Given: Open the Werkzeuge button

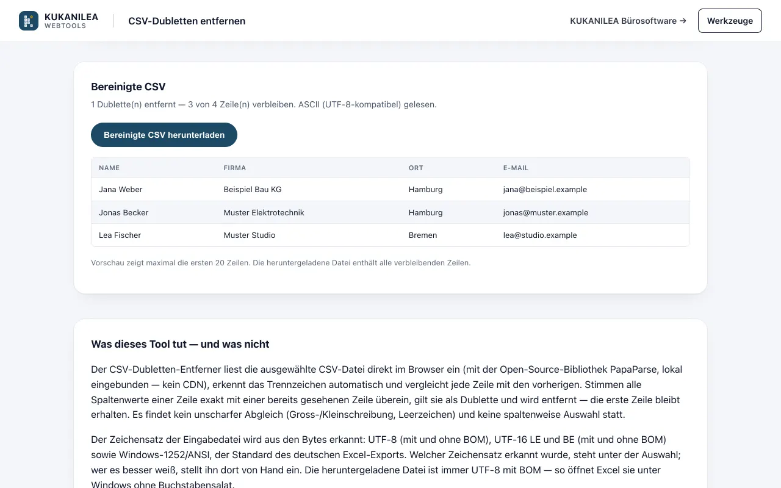Looking at the screenshot, I should [x=730, y=21].
